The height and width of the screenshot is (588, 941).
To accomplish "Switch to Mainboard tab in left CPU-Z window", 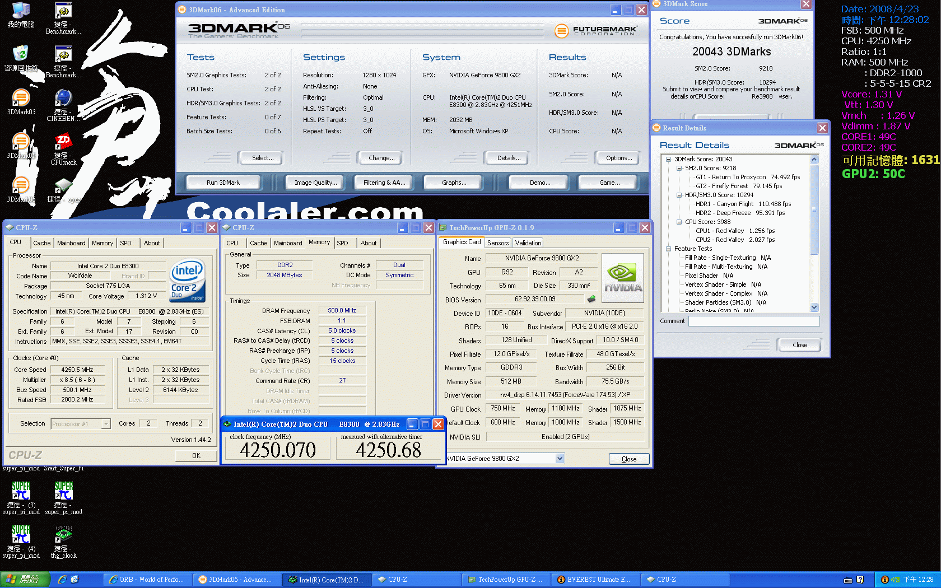I will (71, 243).
